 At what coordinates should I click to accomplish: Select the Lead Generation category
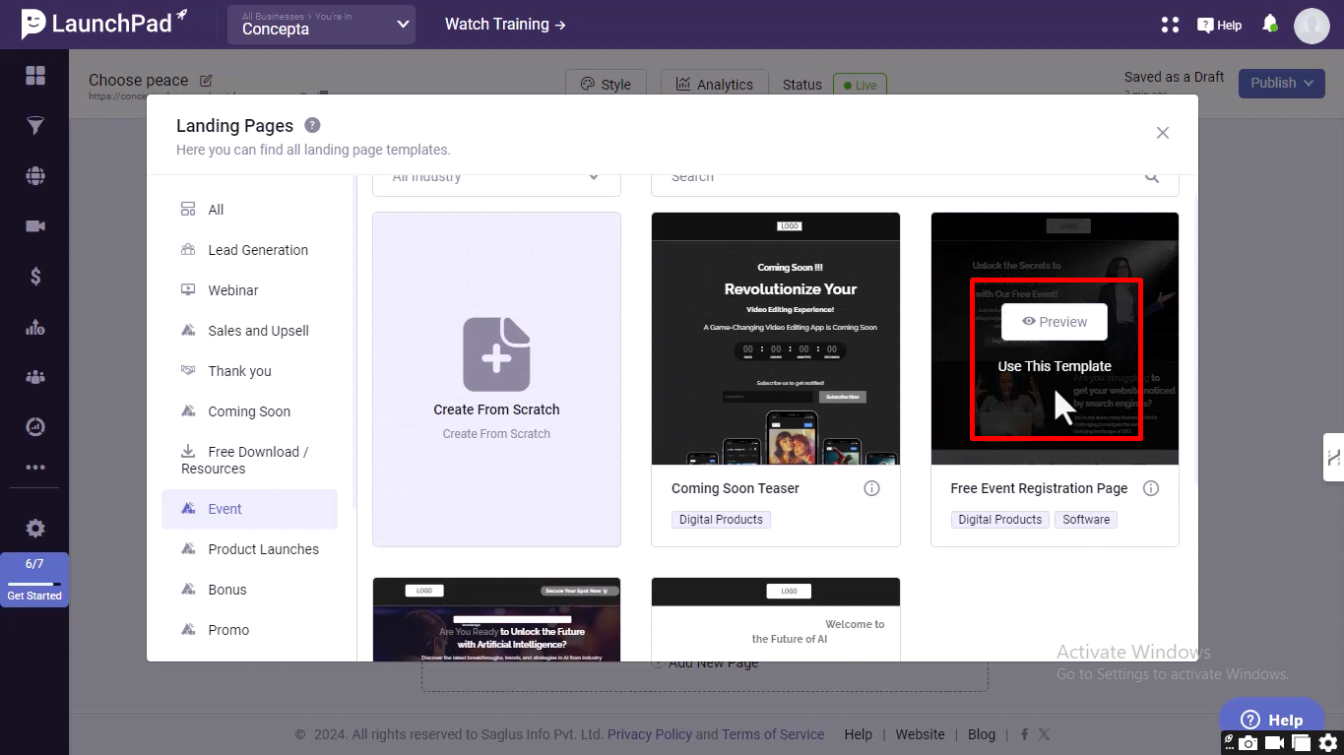pyautogui.click(x=249, y=250)
